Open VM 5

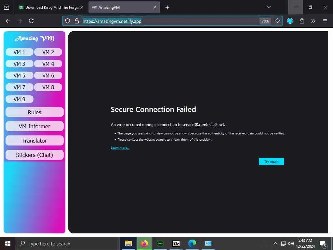[19, 76]
